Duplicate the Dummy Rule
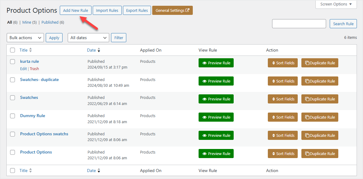Viewport: 363px width, 179px height. [320, 117]
